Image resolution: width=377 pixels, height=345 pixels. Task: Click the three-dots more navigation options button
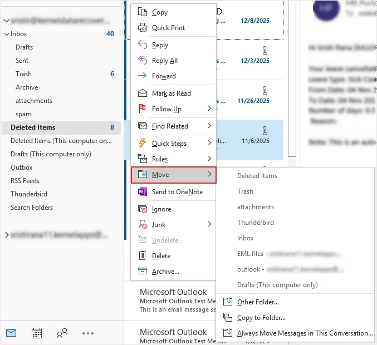[88, 333]
